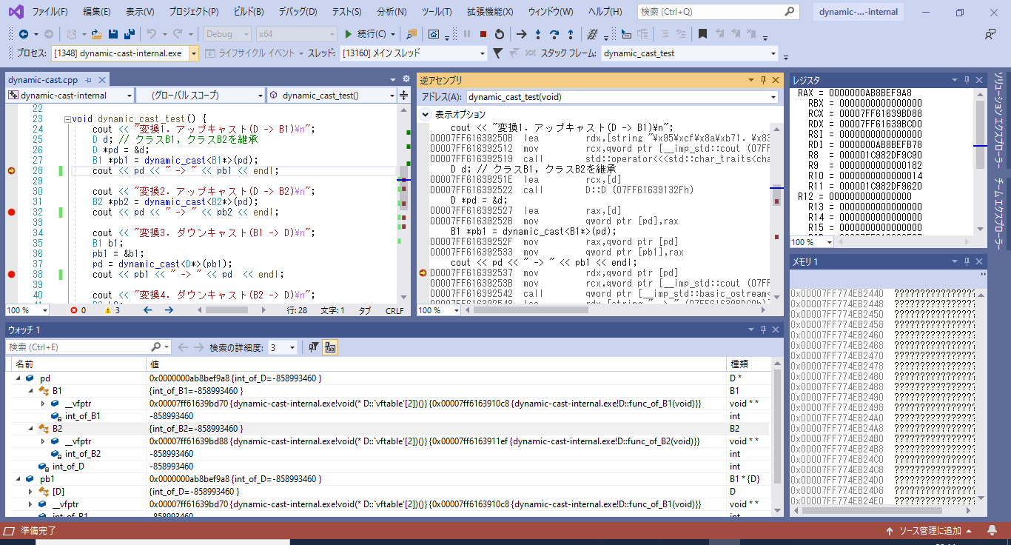The image size is (1011, 545).
Task: Click the editor settings gear icon
Action: 406,79
